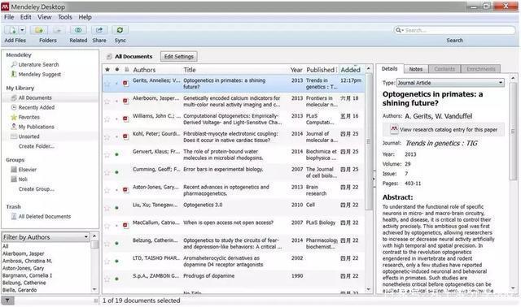Screen dimensions: 521x307
Task: Filter by author Akerboom, Jasper
Action: pyautogui.click(x=24, y=253)
